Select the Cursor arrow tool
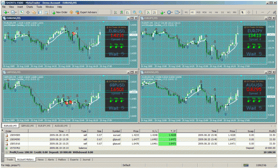278x168 pixels. [242, 12]
